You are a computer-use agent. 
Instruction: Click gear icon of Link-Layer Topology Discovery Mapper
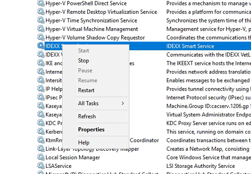tap(41, 149)
